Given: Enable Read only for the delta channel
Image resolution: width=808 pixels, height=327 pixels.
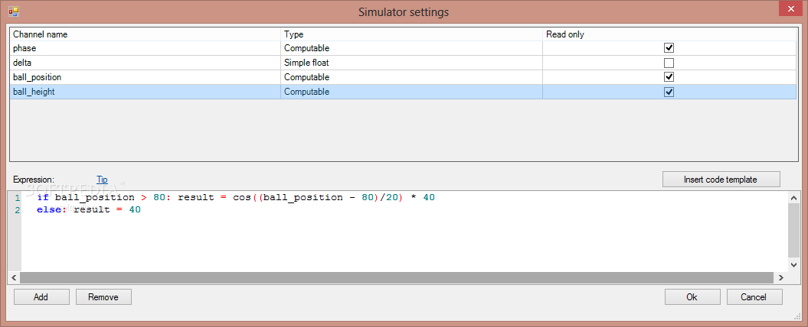Looking at the screenshot, I should click(669, 63).
